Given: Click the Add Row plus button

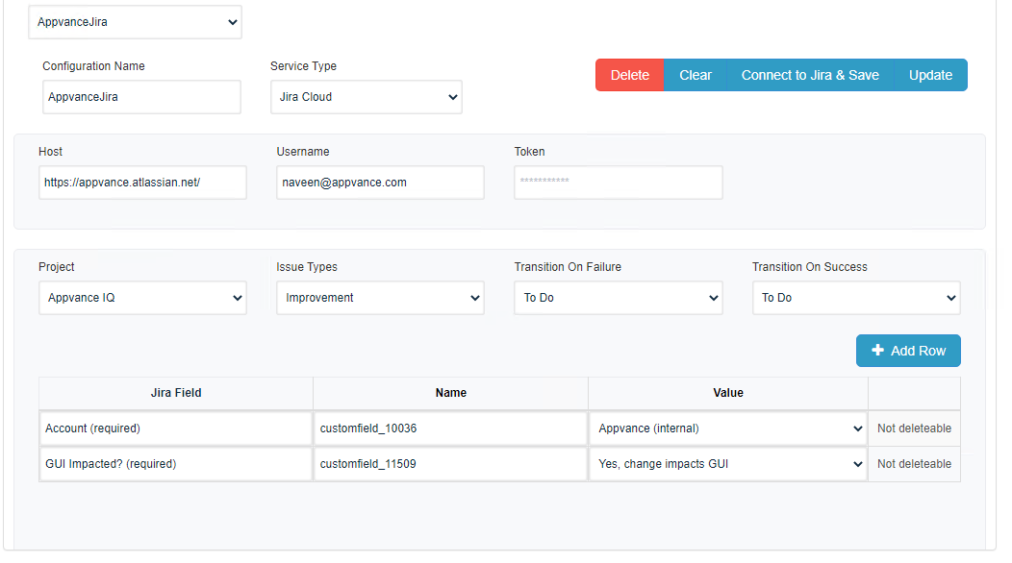Looking at the screenshot, I should [x=908, y=351].
